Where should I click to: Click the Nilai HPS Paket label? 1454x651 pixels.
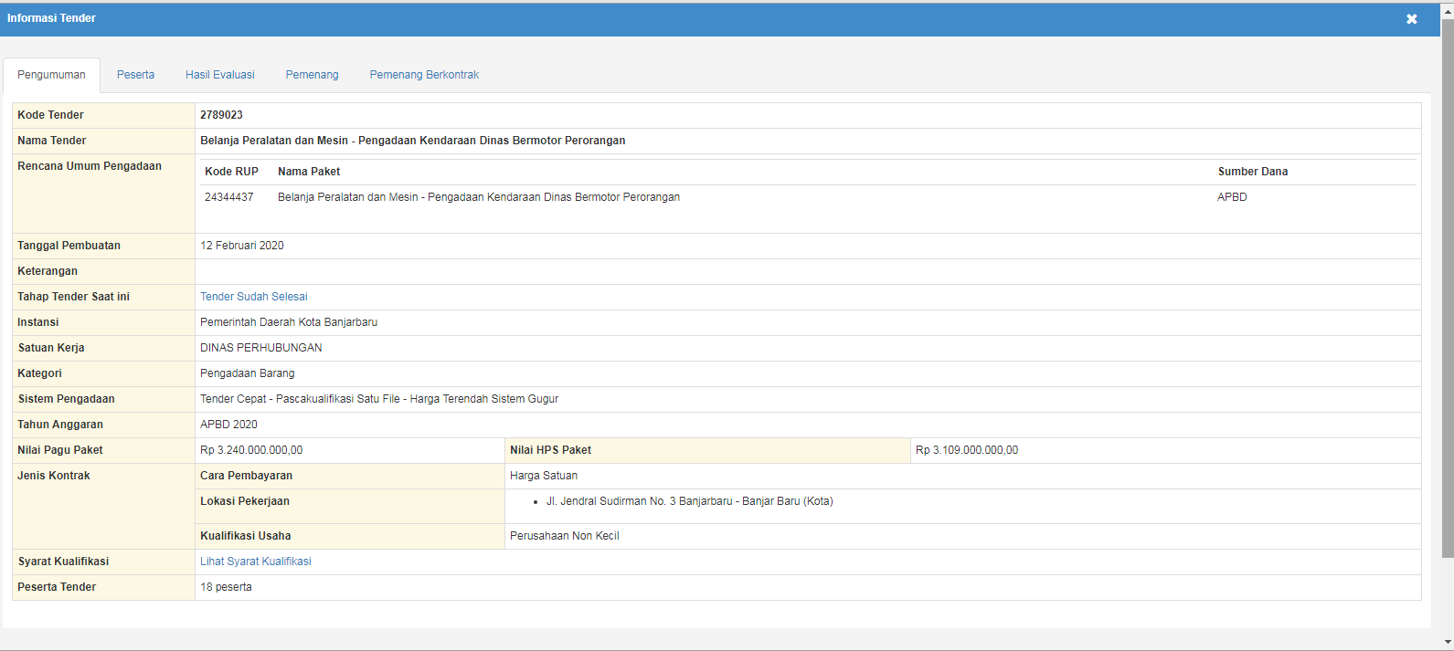click(x=550, y=450)
